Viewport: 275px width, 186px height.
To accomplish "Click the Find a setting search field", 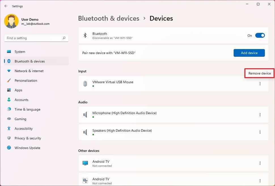I will pyautogui.click(x=36, y=38).
